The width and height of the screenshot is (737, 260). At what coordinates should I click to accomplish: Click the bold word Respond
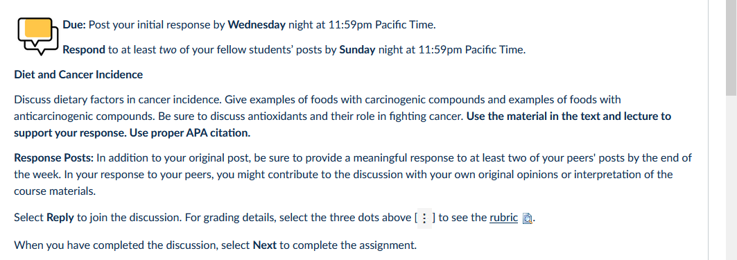tap(84, 49)
